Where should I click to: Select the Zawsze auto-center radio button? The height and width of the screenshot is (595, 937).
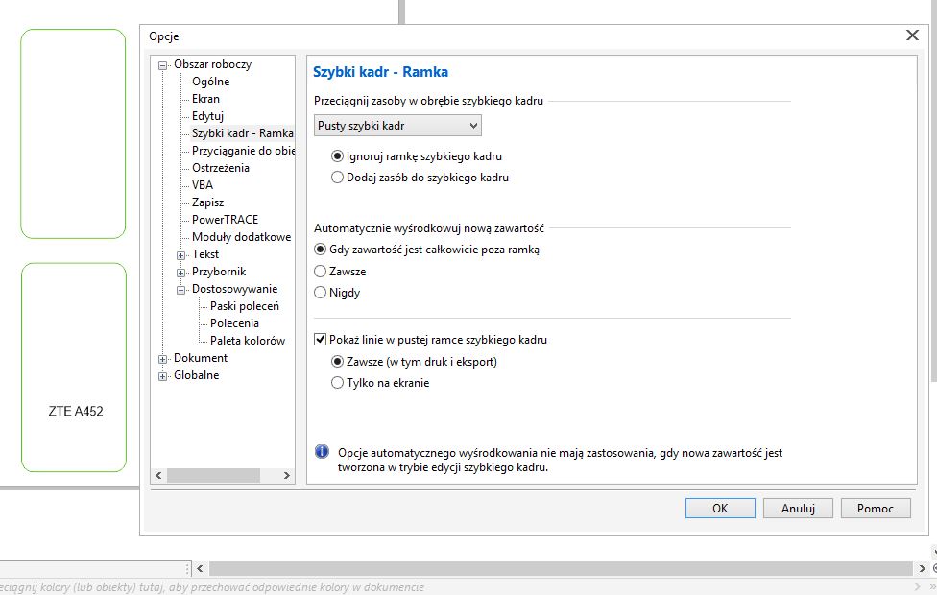click(x=322, y=272)
